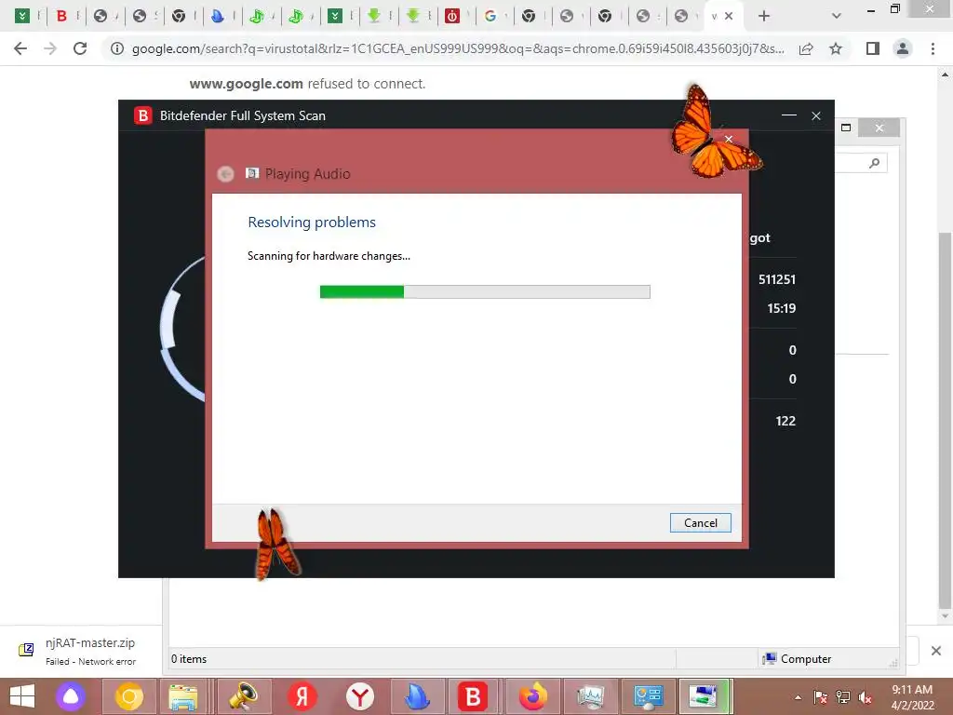Open Firefox from the taskbar
The height and width of the screenshot is (715, 953).
[x=532, y=696]
